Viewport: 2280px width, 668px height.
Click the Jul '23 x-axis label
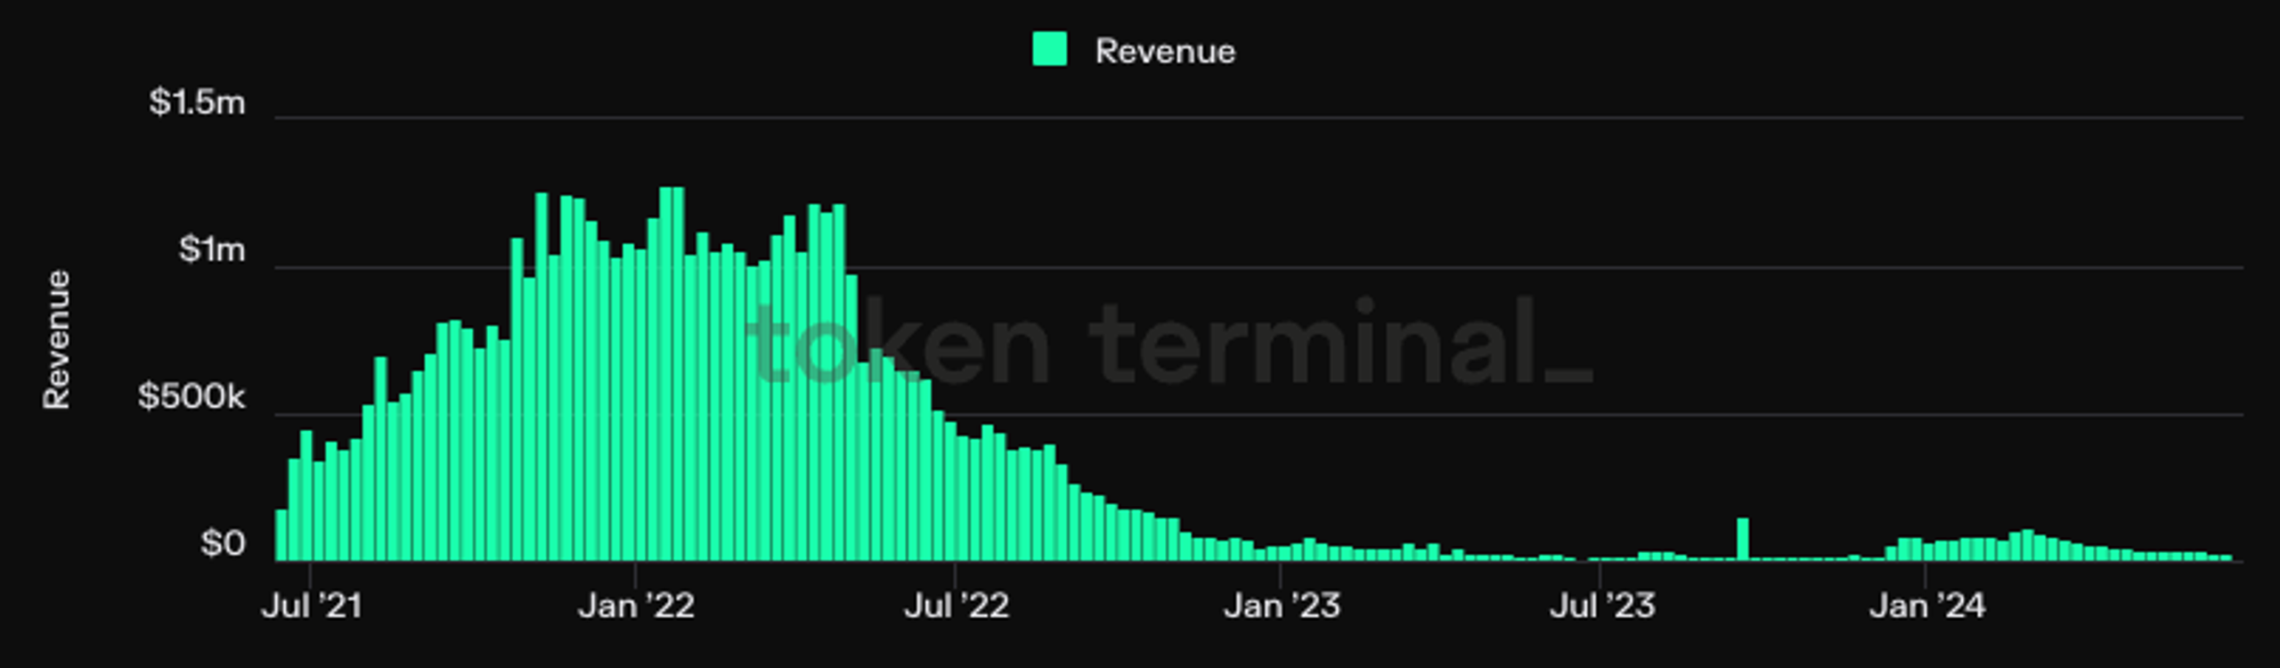pos(1602,606)
